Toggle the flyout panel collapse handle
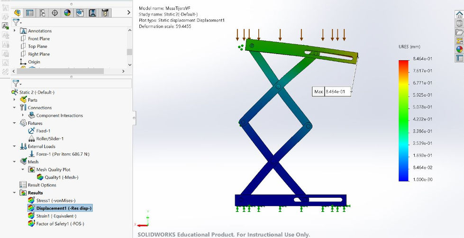The height and width of the screenshot is (238, 464). pos(135,118)
